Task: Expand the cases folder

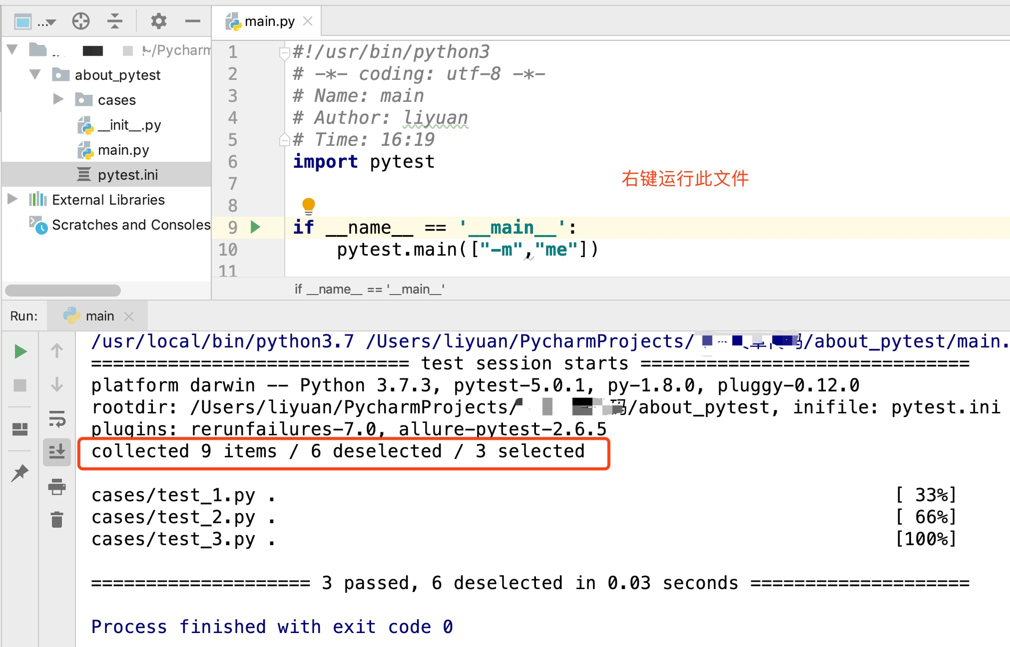Action: [58, 99]
